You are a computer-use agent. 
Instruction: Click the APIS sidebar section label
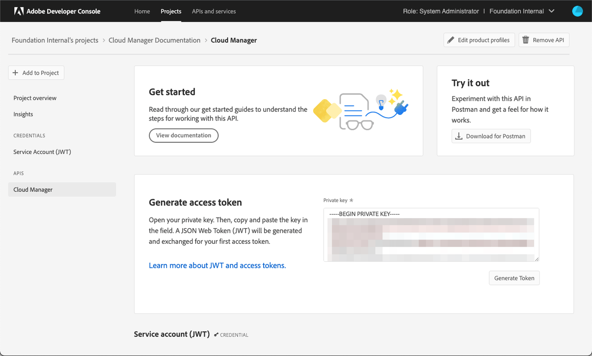(x=18, y=174)
